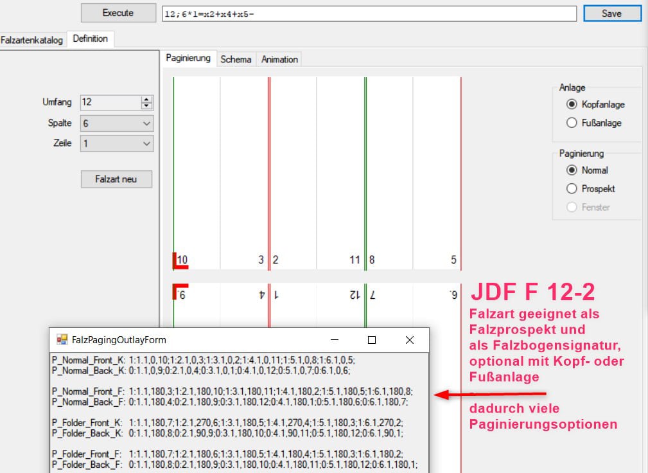The width and height of the screenshot is (648, 473).
Task: Open the Falzartenkatalog tab
Action: click(x=32, y=40)
